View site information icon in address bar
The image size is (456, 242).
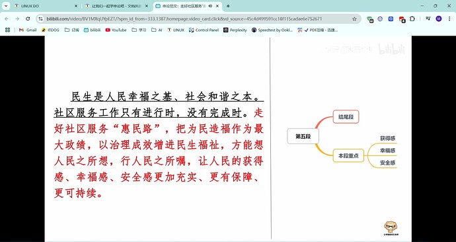pos(41,19)
